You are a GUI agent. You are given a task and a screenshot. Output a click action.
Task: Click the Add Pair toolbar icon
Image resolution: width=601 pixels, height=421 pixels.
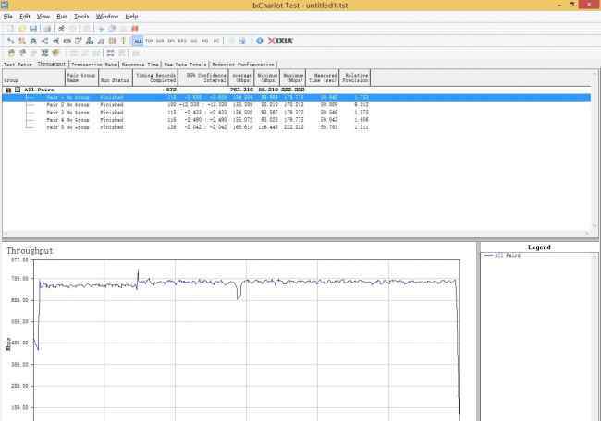pos(11,41)
